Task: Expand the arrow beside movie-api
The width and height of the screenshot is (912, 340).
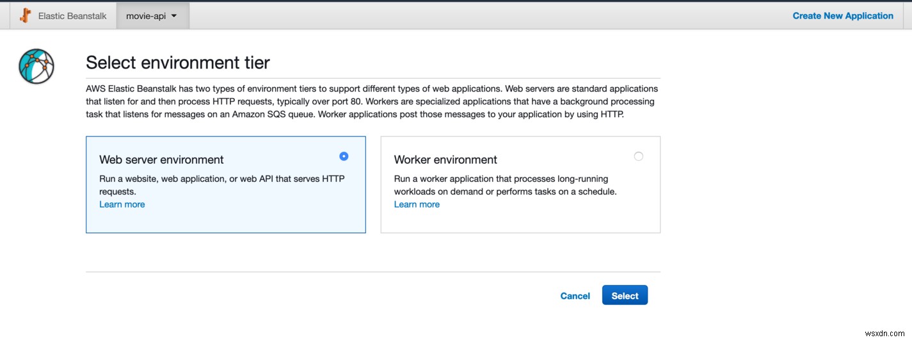Action: click(174, 16)
